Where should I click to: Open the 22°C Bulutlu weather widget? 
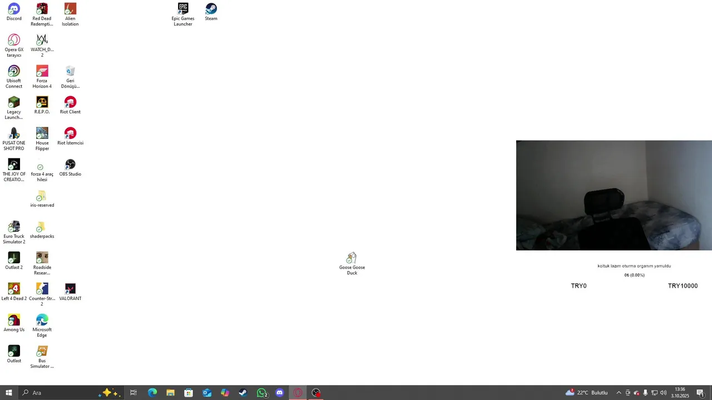pyautogui.click(x=587, y=393)
